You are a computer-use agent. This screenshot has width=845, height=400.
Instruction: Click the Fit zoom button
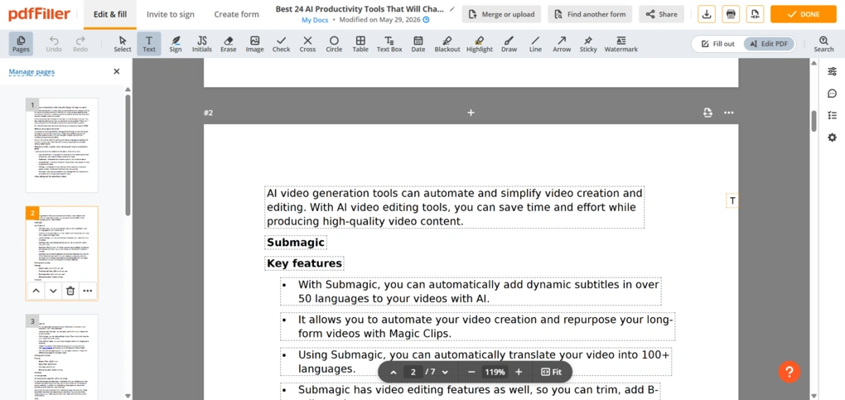[x=551, y=372]
